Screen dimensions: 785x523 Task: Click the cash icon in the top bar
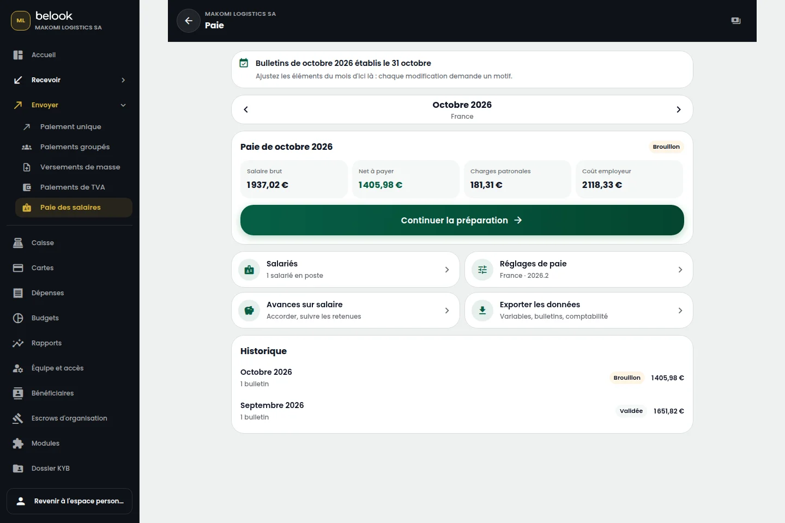(736, 21)
